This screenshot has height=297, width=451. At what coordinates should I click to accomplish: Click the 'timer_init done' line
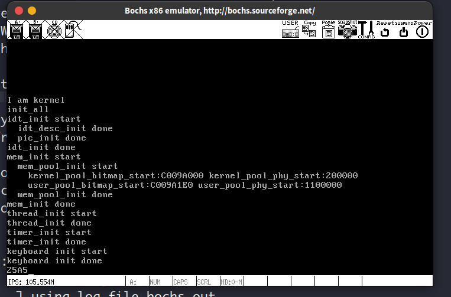[x=47, y=242]
